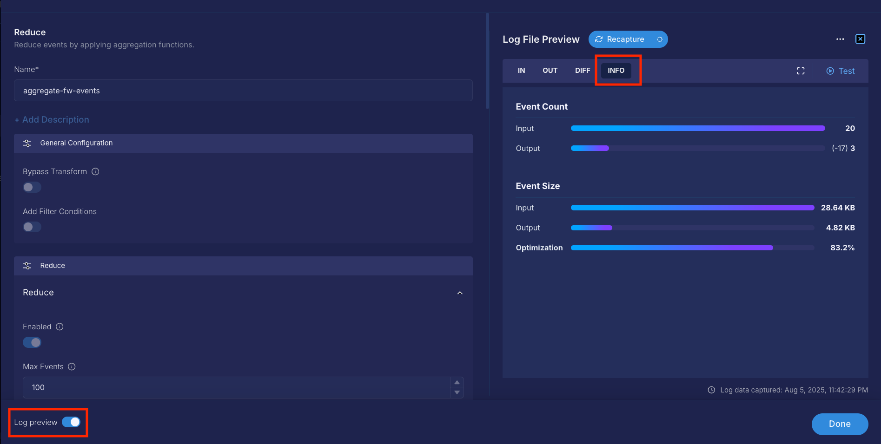
Task: Collapse the Reduce section chevron
Action: (x=460, y=293)
